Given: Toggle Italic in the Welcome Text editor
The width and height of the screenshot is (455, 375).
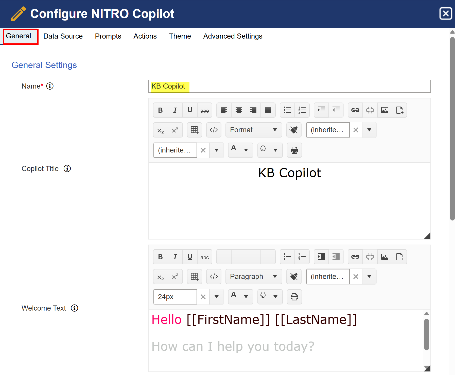Looking at the screenshot, I should tap(175, 257).
